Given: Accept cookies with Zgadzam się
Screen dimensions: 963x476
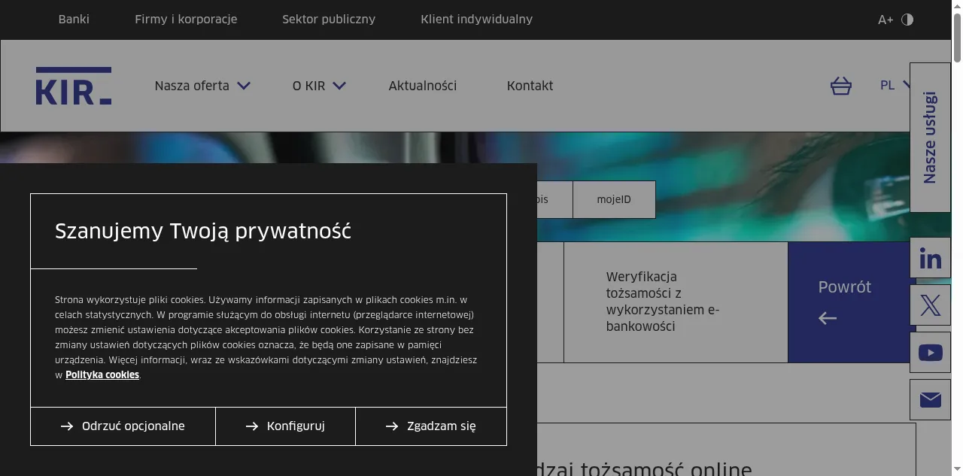Looking at the screenshot, I should (431, 426).
